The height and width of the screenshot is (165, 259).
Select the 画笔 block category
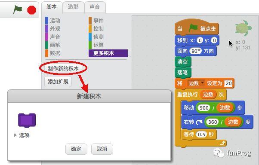pos(53,45)
